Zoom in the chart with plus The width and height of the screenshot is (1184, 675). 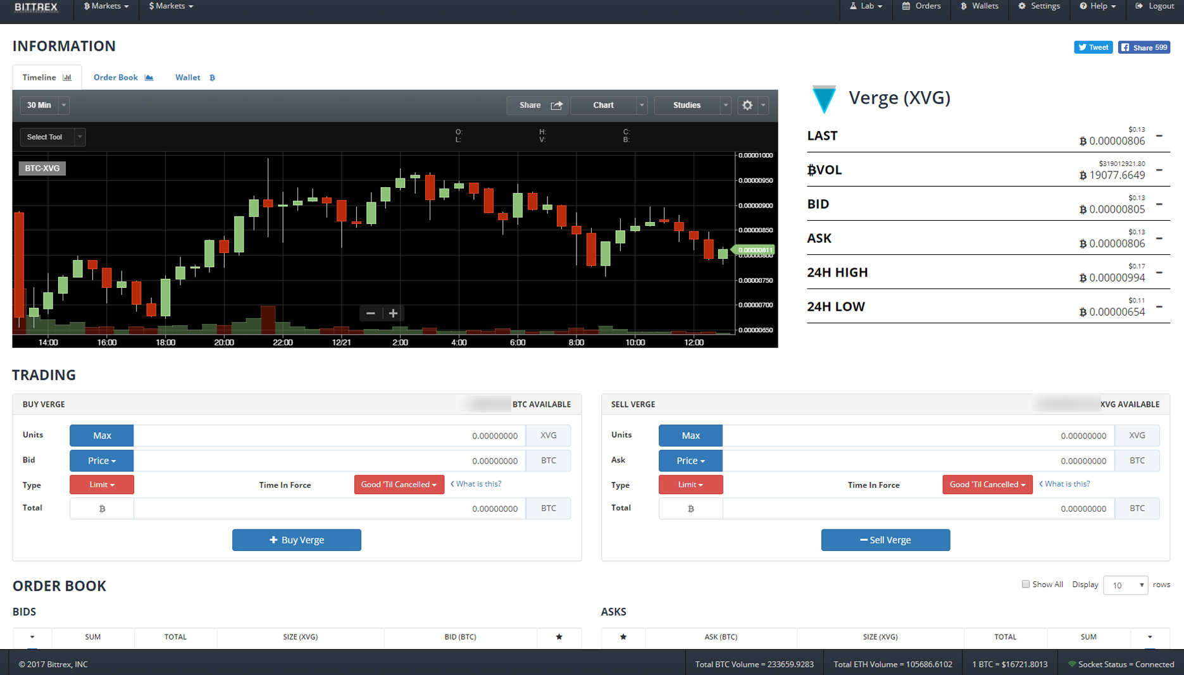(x=393, y=313)
